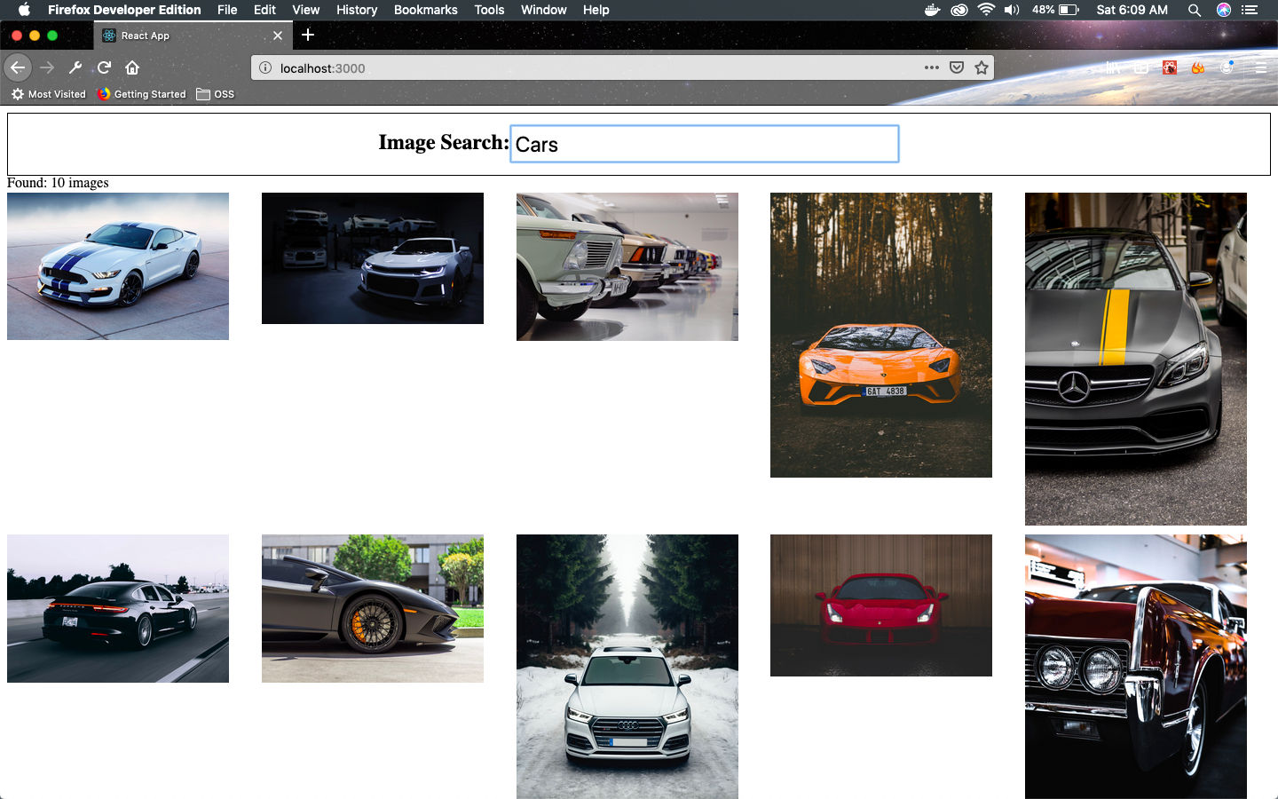Viewport: 1278px width, 799px height.
Task: Click the red Ferrari image
Action: pos(881,605)
